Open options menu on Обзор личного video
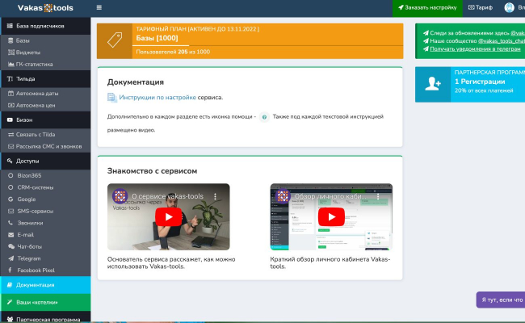Screen dimensions: 525x323 tap(378, 196)
